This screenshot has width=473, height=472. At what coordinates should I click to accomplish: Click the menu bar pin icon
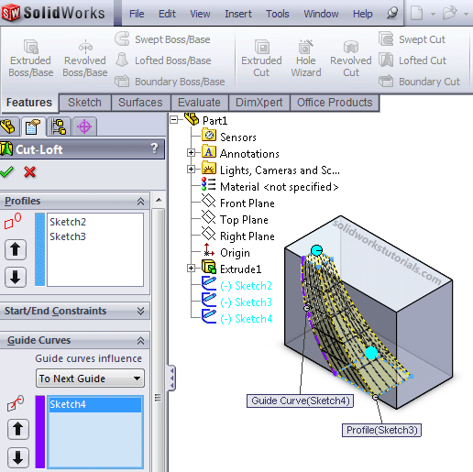[392, 13]
